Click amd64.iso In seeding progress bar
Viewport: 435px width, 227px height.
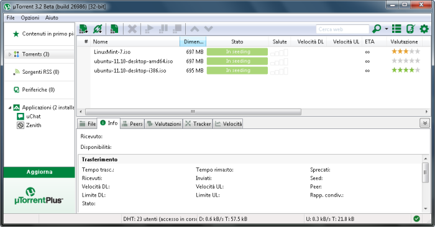click(x=237, y=61)
